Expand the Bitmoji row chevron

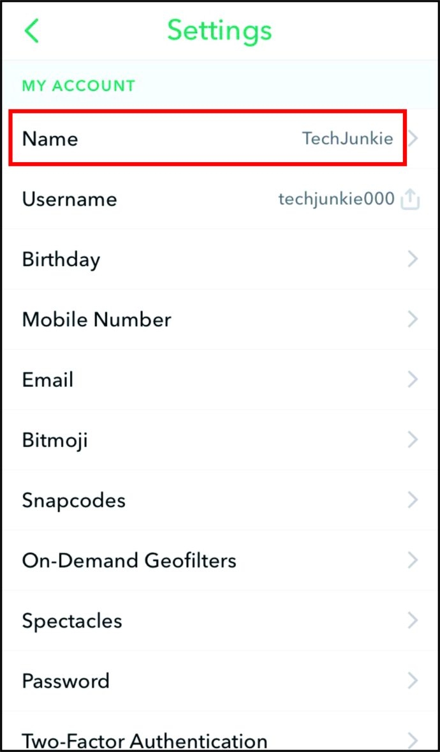pos(413,440)
